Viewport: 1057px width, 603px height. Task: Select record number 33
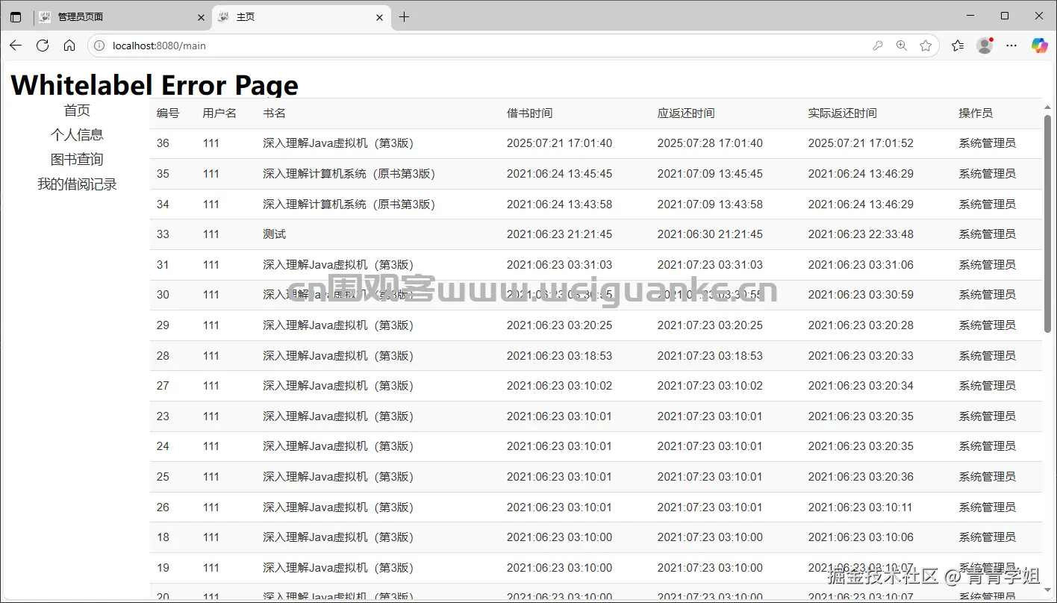point(163,234)
